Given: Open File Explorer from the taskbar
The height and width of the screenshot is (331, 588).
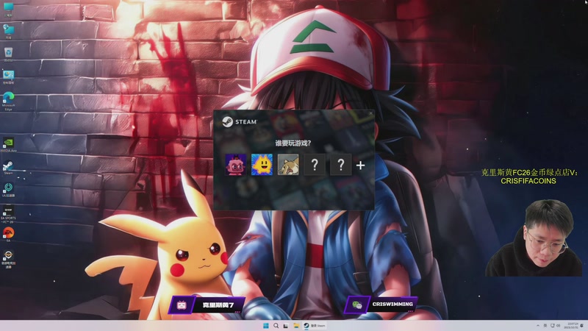Looking at the screenshot, I should coord(296,325).
